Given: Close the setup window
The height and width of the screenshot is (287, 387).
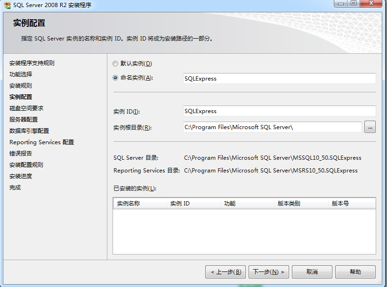Looking at the screenshot, I should pos(371,3).
